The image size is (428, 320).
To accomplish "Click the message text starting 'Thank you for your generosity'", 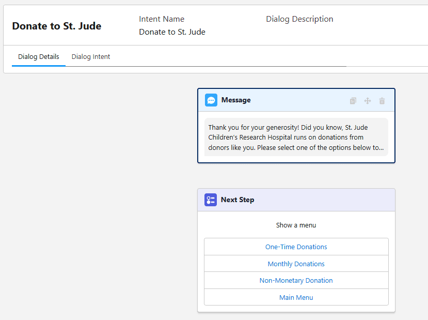I will (296, 138).
